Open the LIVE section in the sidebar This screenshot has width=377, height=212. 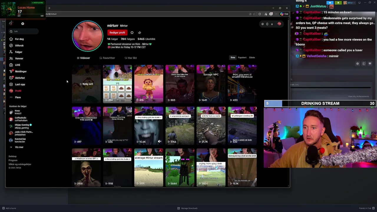point(15,65)
